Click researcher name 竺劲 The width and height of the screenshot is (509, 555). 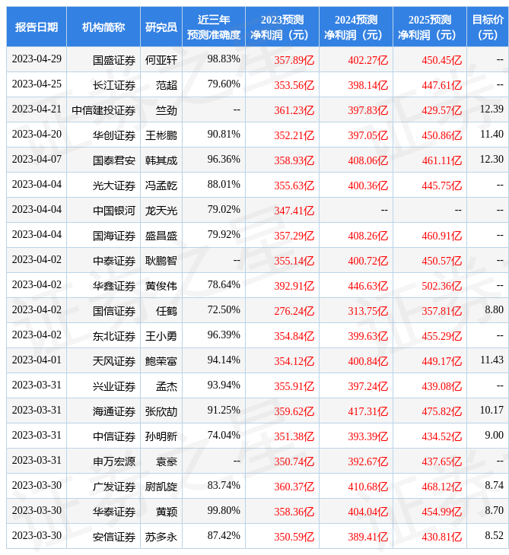pos(167,110)
